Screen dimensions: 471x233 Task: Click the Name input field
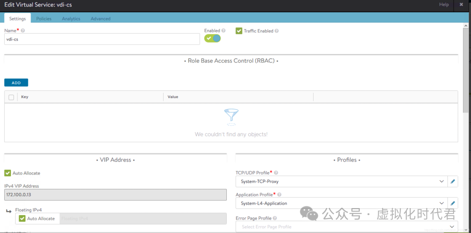102,39
